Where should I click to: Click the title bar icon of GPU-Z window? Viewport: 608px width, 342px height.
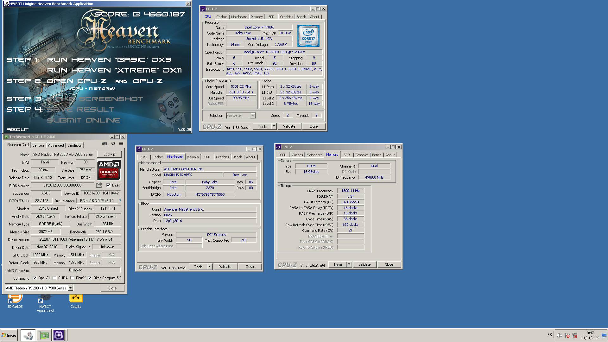coord(6,137)
